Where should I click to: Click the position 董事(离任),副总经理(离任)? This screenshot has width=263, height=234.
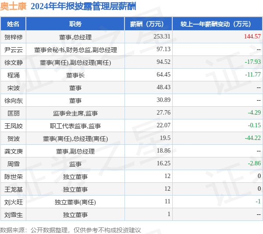point(75,63)
